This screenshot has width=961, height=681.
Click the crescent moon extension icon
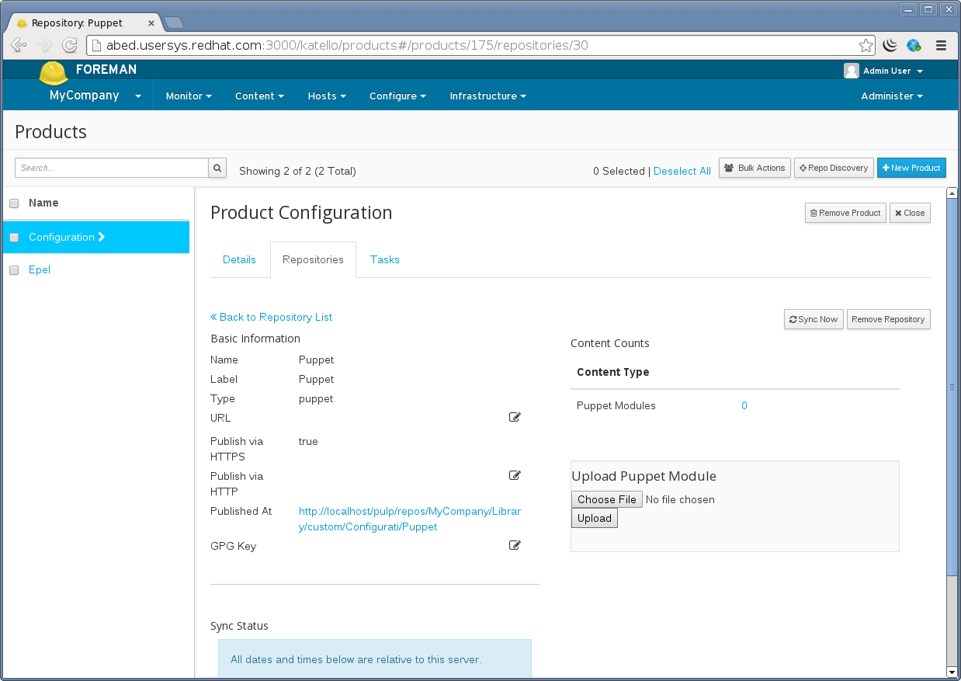coord(890,45)
